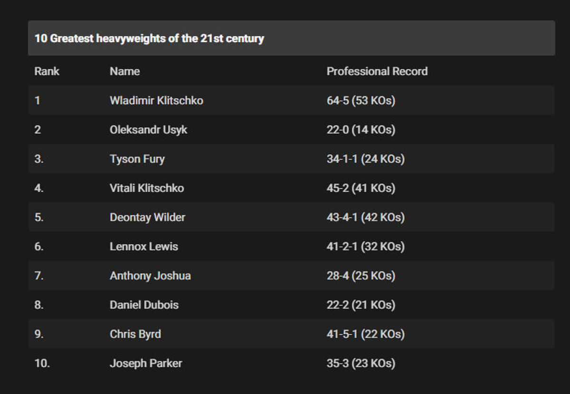Select Wladimir Klitschko's name
Viewport: 570px width, 394px height.
(x=156, y=101)
